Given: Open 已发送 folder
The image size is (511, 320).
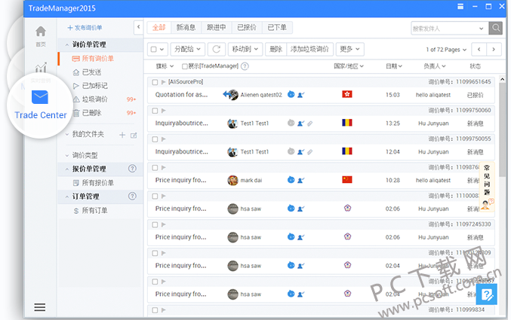Looking at the screenshot, I should (91, 72).
